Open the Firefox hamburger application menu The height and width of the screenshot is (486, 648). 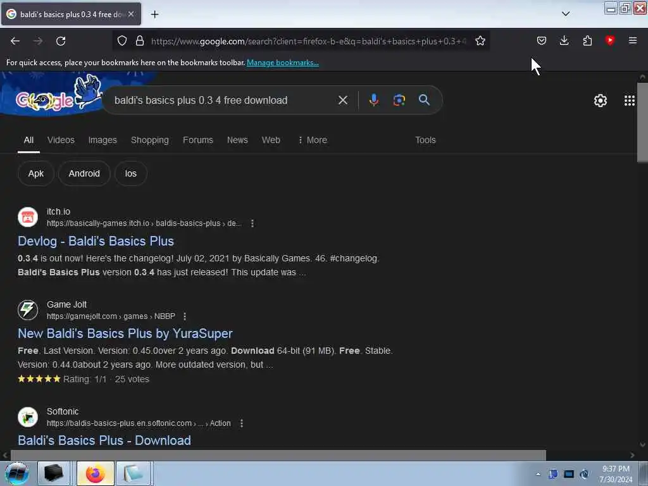(x=632, y=40)
